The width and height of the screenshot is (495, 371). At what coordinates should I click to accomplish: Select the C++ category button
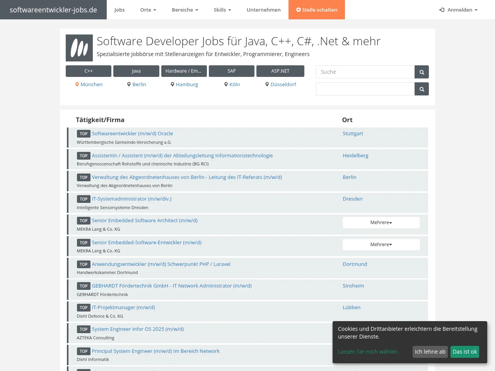pyautogui.click(x=89, y=71)
